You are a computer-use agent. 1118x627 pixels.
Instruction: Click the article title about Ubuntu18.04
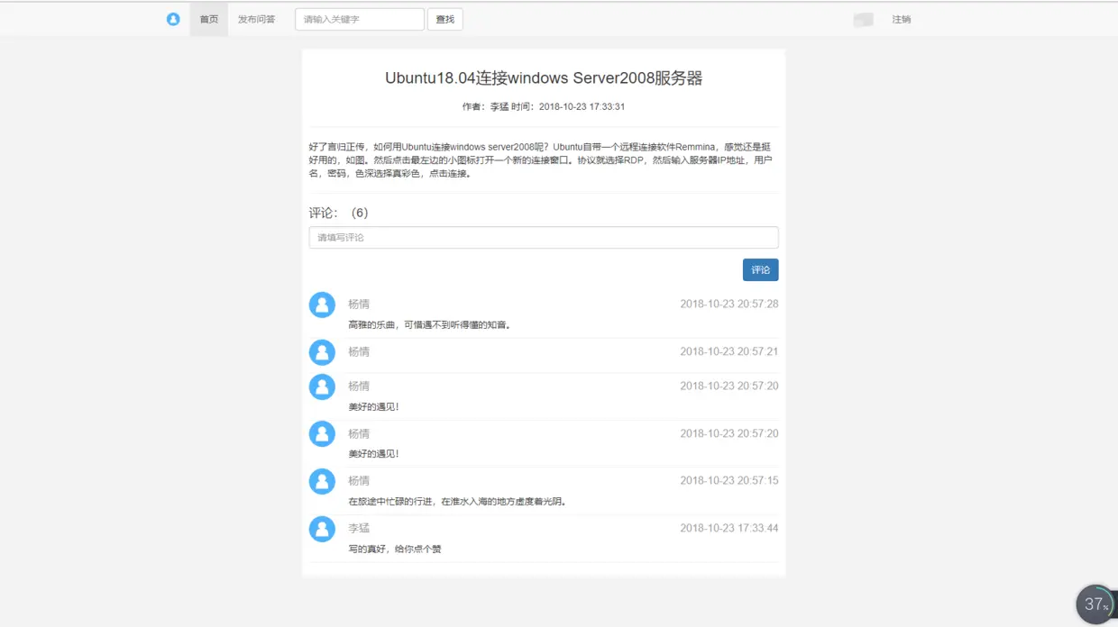coord(545,78)
